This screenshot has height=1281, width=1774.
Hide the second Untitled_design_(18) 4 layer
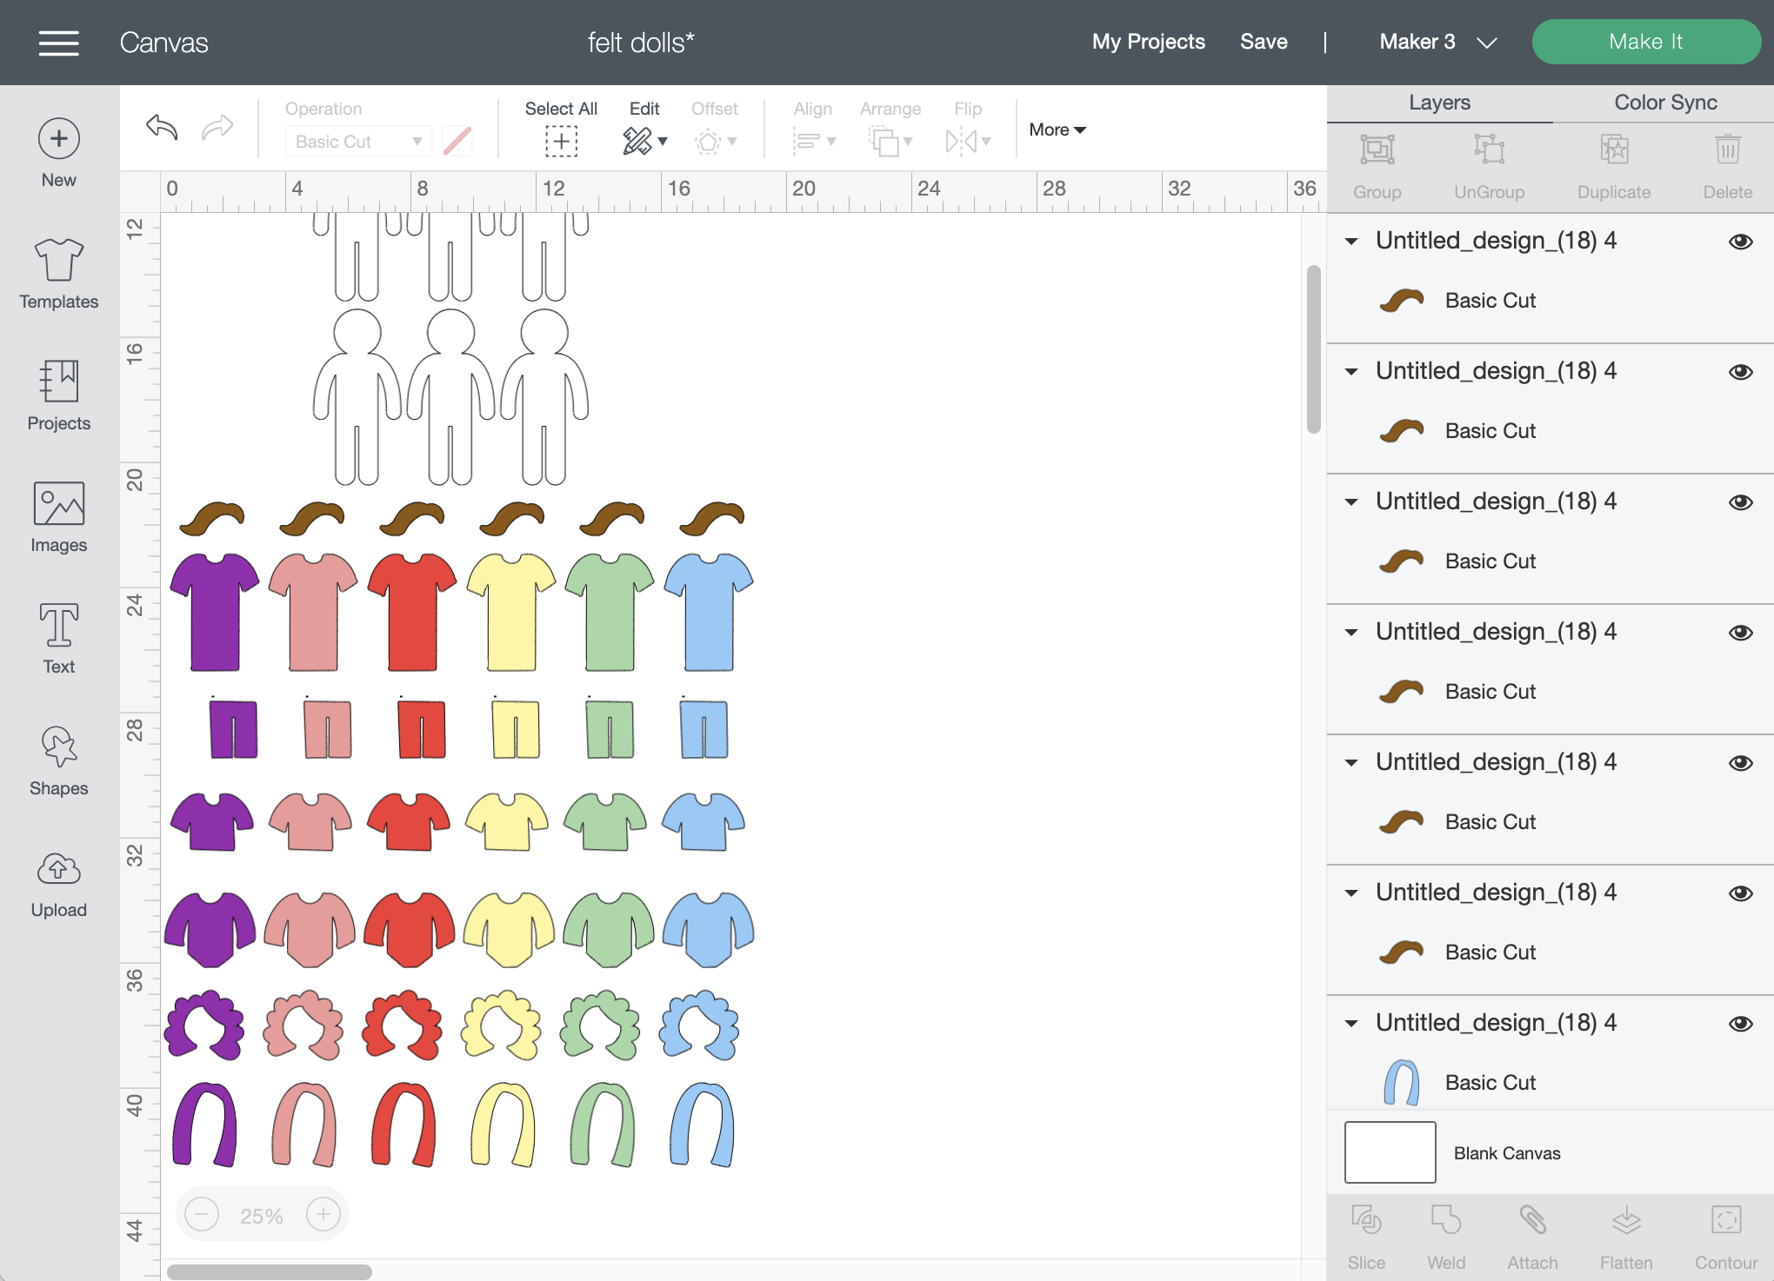click(1741, 372)
